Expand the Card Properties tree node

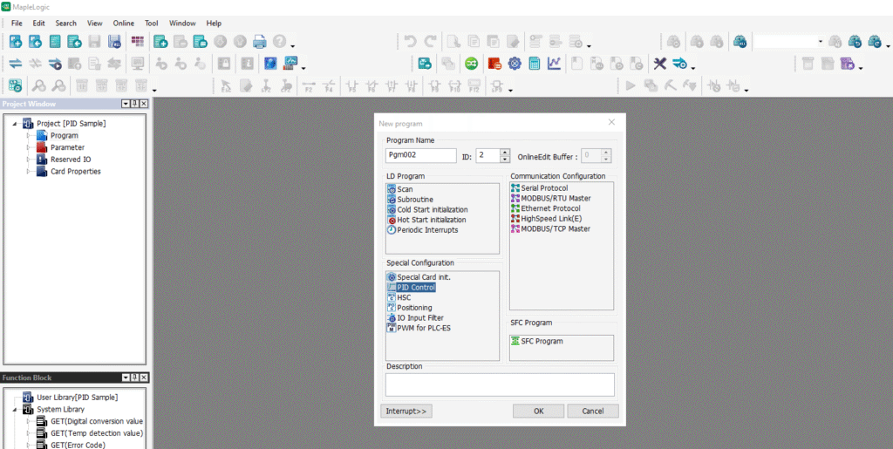(28, 171)
